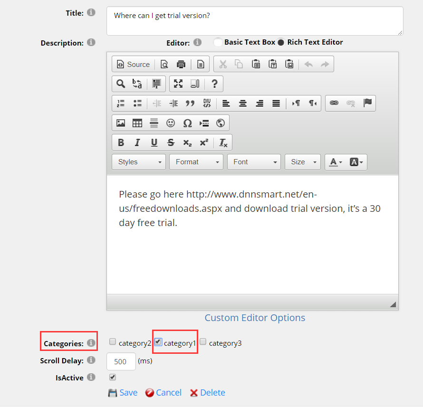Click the Print icon in editor toolbar

tap(181, 65)
